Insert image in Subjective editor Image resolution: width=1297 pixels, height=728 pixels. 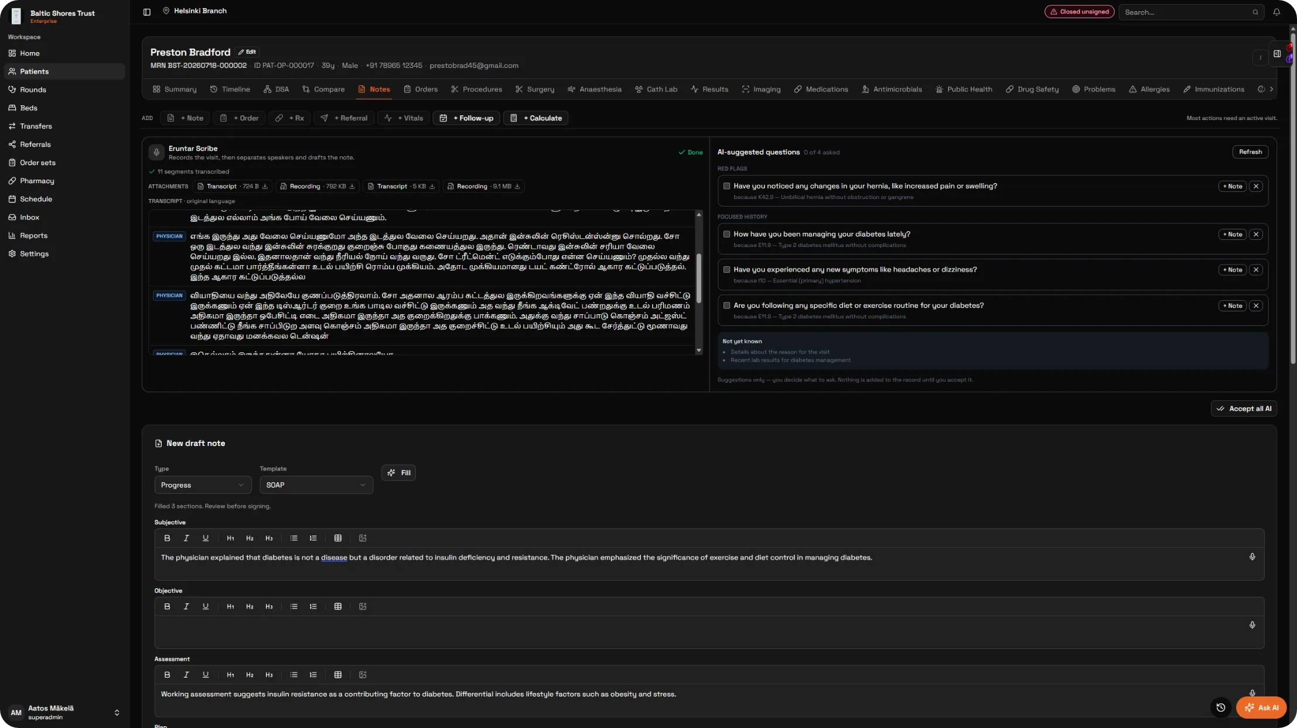(363, 538)
